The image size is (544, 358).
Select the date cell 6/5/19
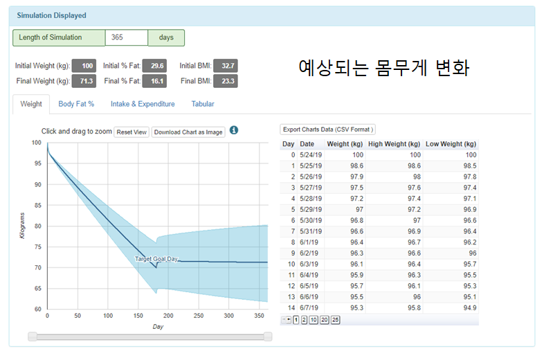pos(309,286)
